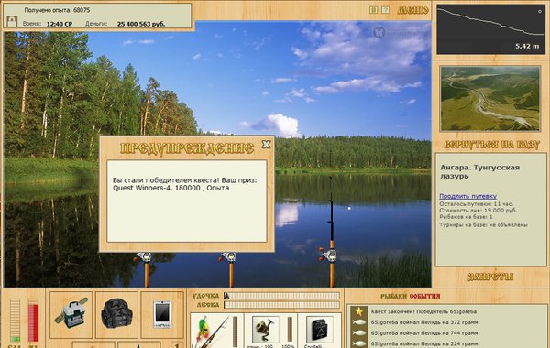Select the fishing reel slot icon

coord(266,330)
